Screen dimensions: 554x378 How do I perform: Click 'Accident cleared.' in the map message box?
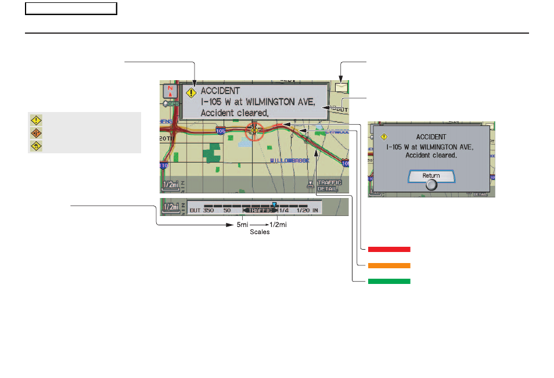point(235,113)
